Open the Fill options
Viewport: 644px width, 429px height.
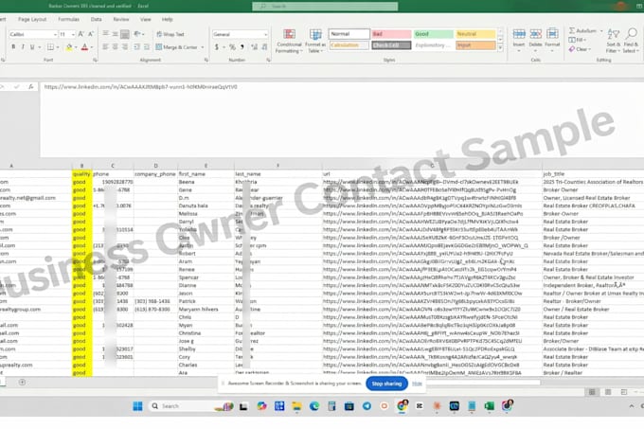click(x=576, y=40)
